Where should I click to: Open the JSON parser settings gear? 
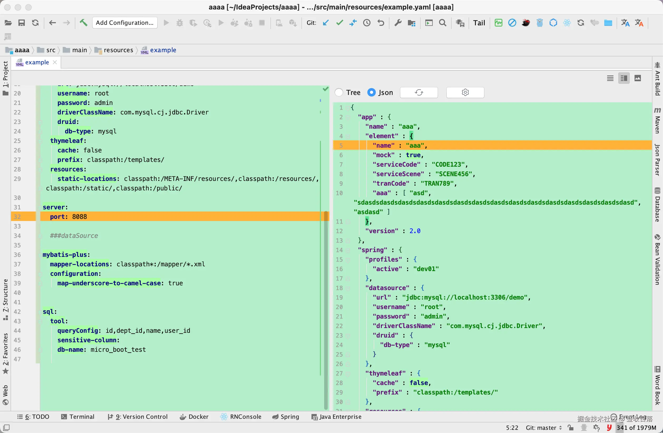coord(465,92)
